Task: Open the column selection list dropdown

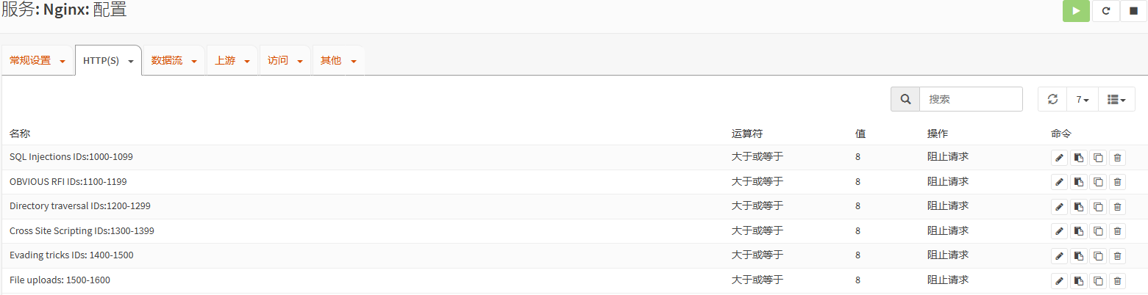Action: pos(1116,99)
